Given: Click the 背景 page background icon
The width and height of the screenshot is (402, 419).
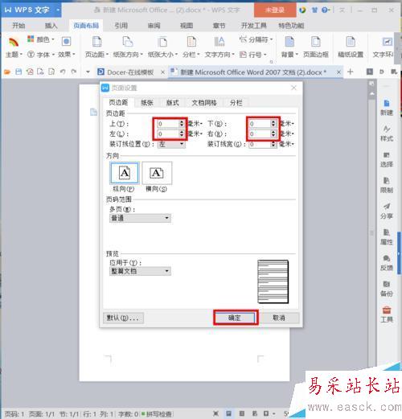Looking at the screenshot, I should 289,42.
